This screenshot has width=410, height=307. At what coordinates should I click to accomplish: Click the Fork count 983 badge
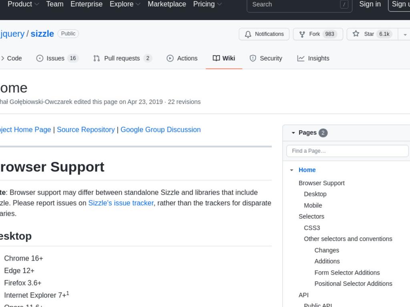click(330, 34)
